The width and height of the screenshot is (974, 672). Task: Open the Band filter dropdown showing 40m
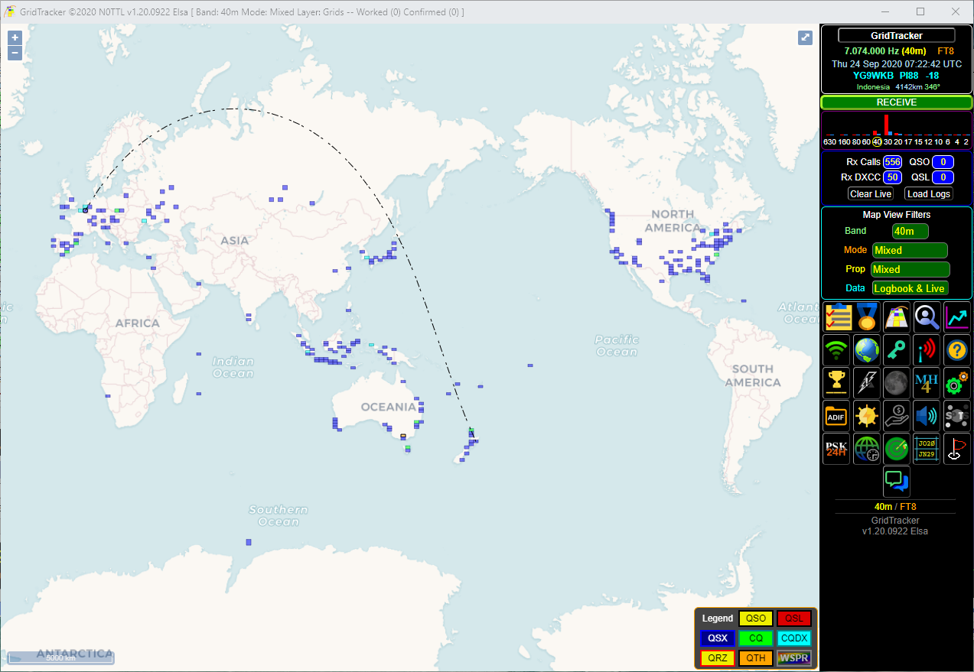[x=910, y=231]
